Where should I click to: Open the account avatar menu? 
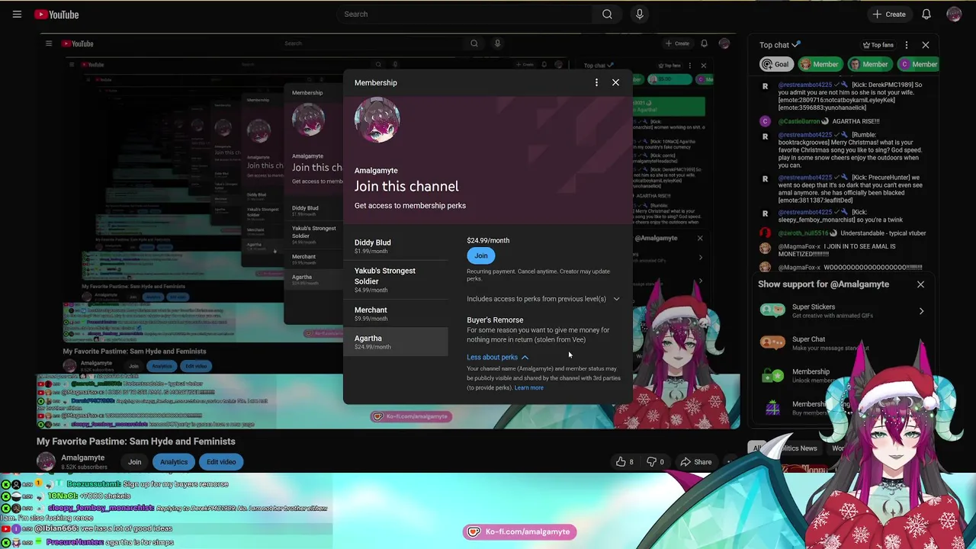[954, 14]
